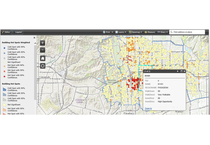Click the Zoom to link
210x145 pixels.
pyautogui.click(x=148, y=108)
